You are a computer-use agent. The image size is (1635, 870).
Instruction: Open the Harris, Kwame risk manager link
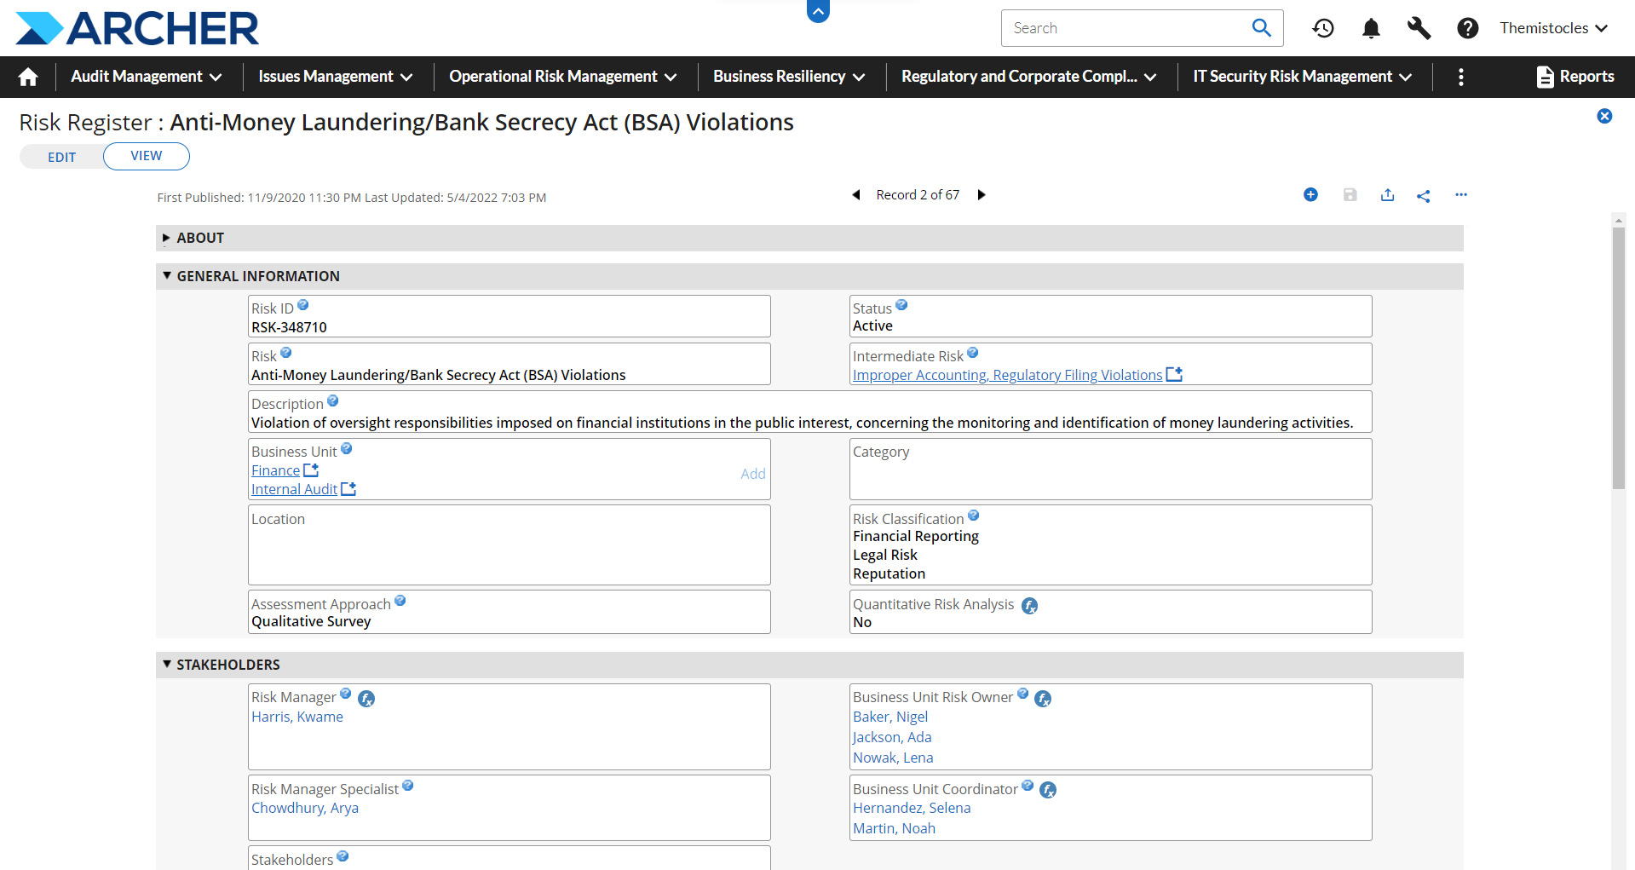(x=296, y=717)
